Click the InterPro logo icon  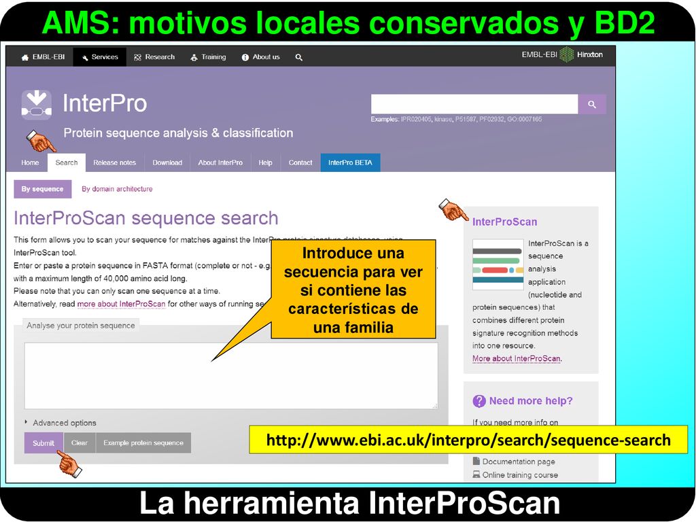pos(37,105)
